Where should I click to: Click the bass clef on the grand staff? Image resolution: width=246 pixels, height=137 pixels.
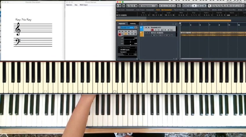(x=17, y=42)
